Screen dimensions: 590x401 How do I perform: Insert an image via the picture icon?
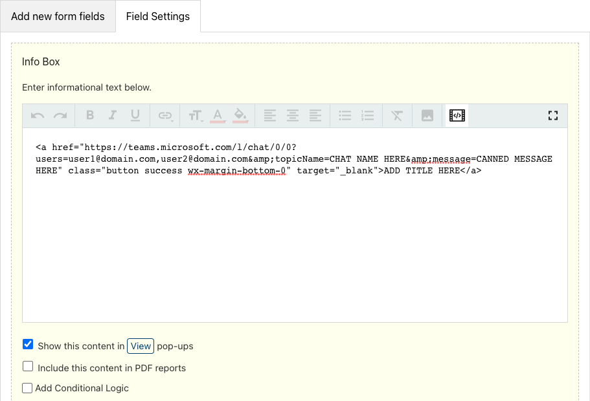pos(427,115)
